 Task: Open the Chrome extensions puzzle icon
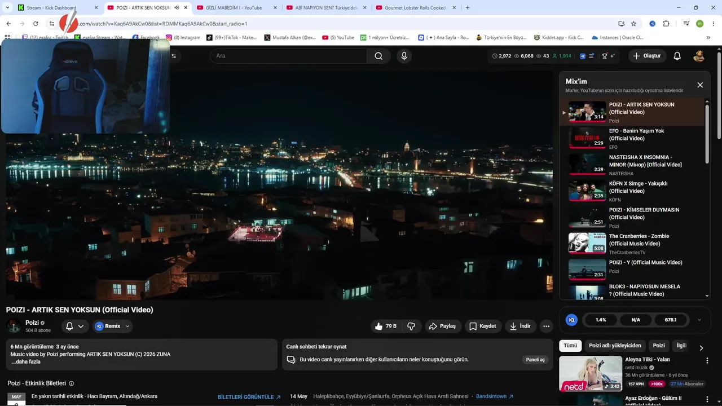pos(666,24)
